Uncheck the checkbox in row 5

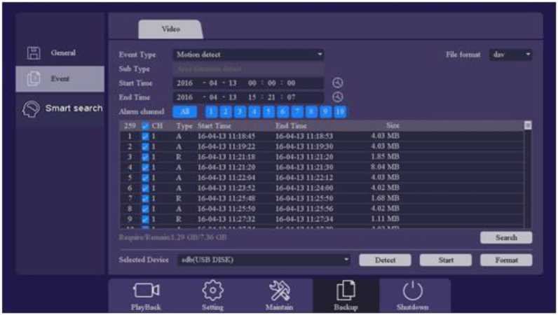[146, 178]
